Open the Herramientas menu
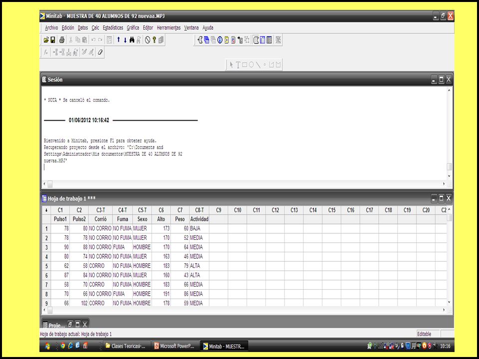The height and width of the screenshot is (359, 479). pyautogui.click(x=169, y=28)
